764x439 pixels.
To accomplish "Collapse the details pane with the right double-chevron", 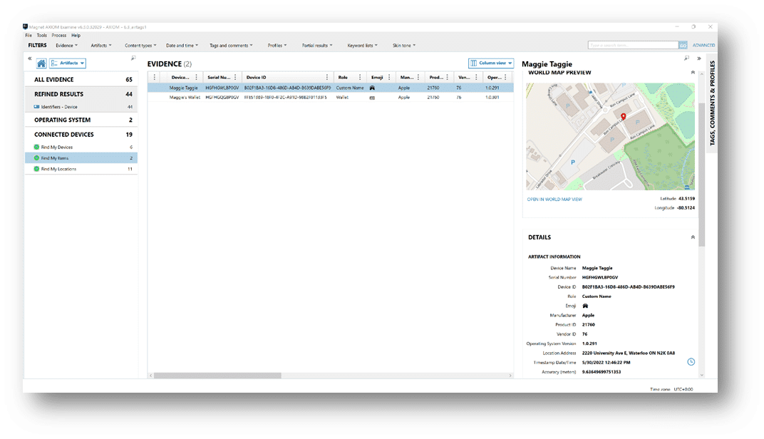I will (x=699, y=58).
